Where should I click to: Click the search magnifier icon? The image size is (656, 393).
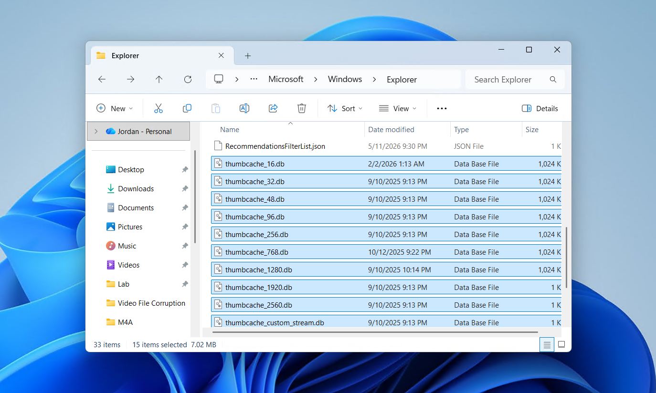[553, 80]
